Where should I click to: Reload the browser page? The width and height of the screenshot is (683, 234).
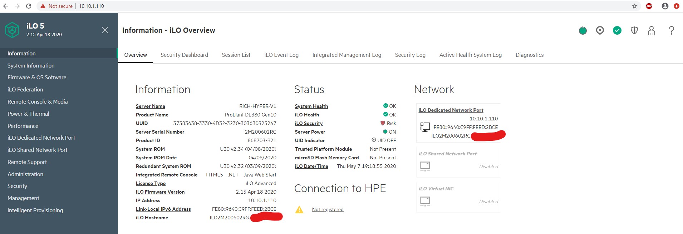click(x=29, y=6)
